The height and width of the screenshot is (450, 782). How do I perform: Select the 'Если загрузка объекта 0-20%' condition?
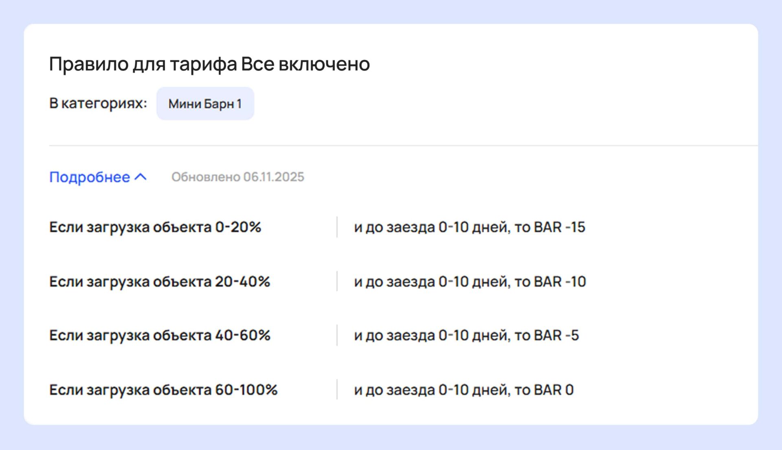pyautogui.click(x=155, y=227)
